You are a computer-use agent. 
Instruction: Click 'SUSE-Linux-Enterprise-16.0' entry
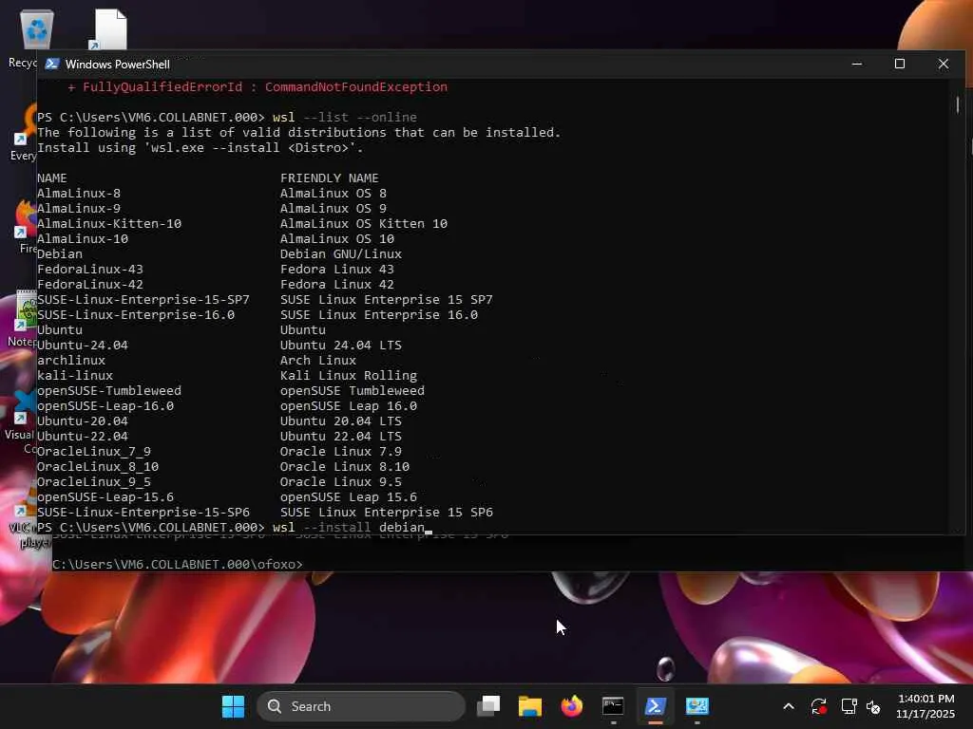136,315
